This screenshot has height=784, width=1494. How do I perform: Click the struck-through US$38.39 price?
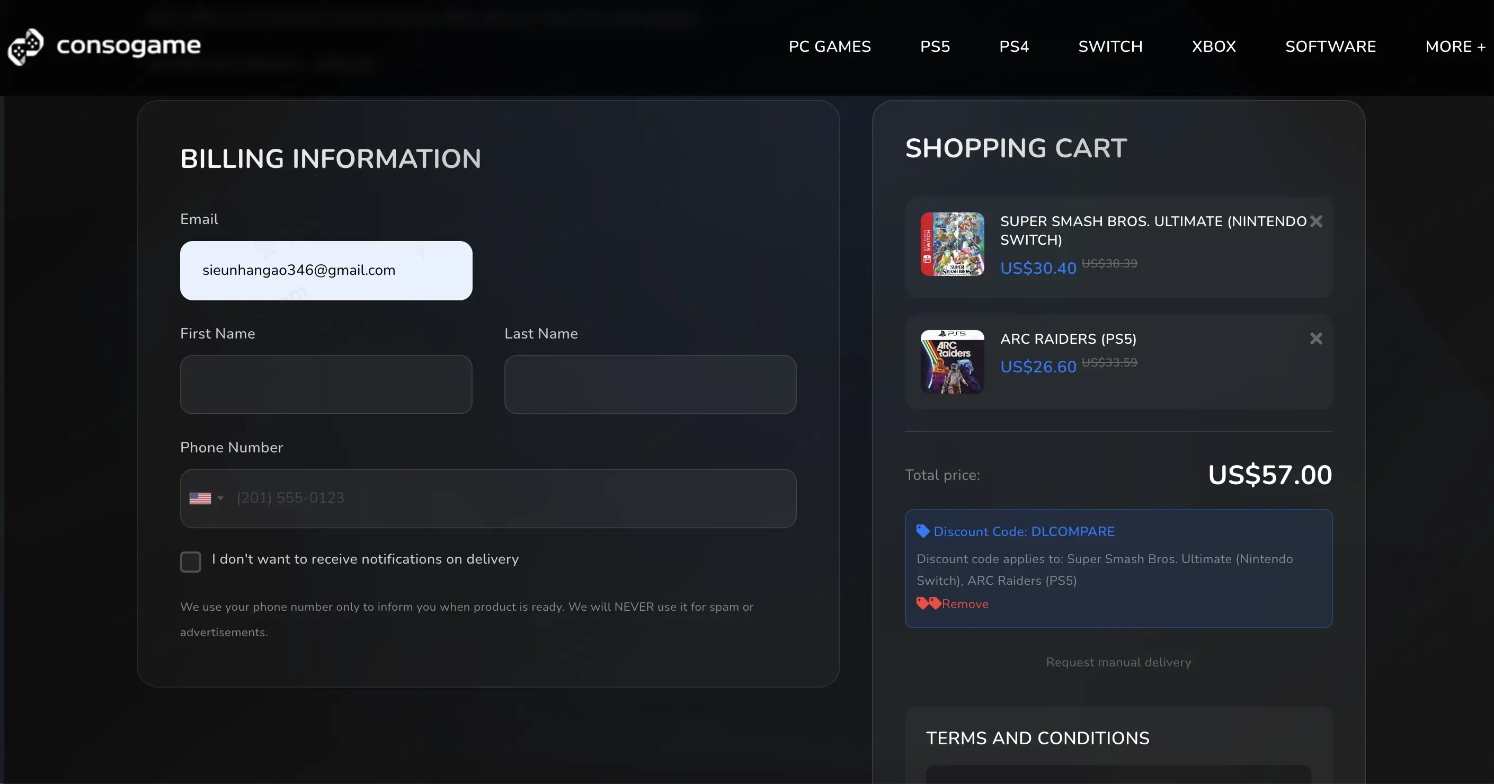click(1109, 263)
